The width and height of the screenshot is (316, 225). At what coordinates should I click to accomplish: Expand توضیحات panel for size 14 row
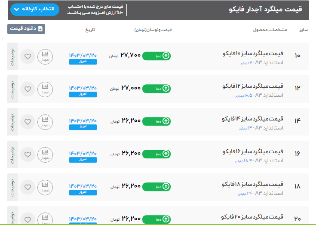click(x=12, y=121)
